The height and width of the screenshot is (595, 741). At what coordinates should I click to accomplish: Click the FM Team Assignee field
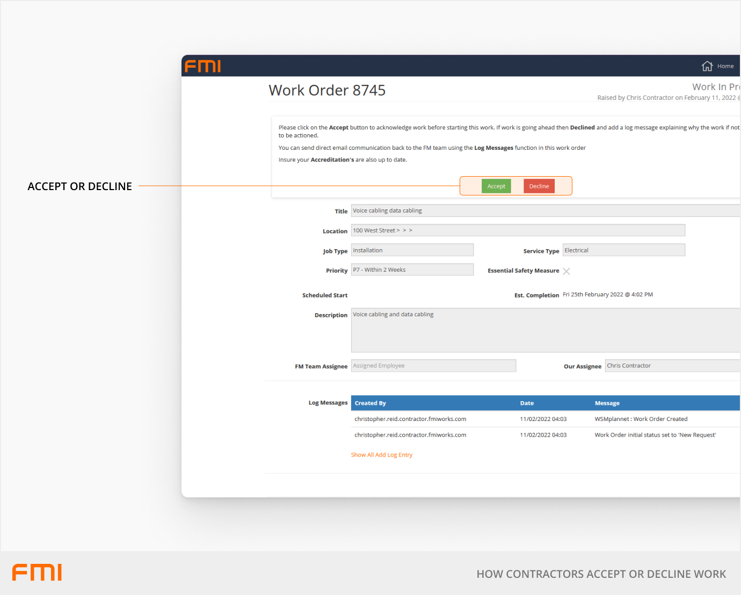pyautogui.click(x=433, y=366)
